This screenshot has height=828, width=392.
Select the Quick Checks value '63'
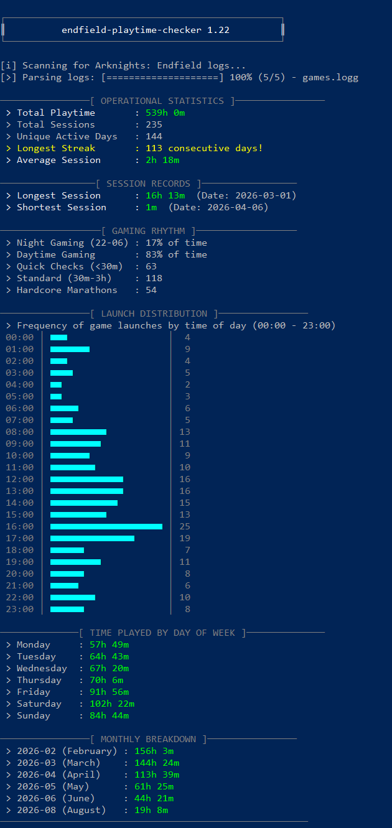(x=151, y=266)
